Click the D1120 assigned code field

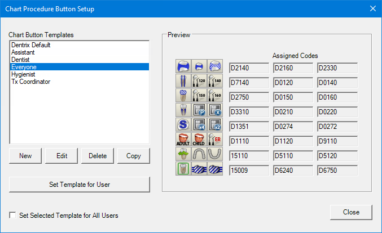pyautogui.click(x=293, y=141)
